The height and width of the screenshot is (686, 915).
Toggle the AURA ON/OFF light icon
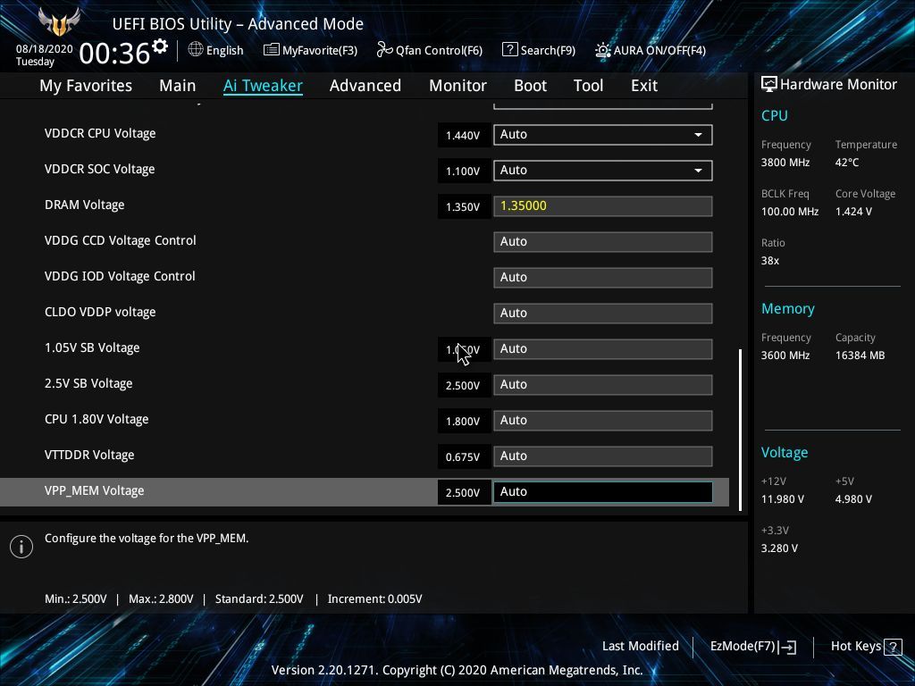[603, 50]
